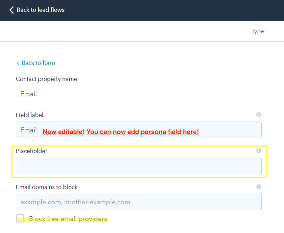The width and height of the screenshot is (284, 233).
Task: Click the Email domains to block input
Action: tap(138, 202)
